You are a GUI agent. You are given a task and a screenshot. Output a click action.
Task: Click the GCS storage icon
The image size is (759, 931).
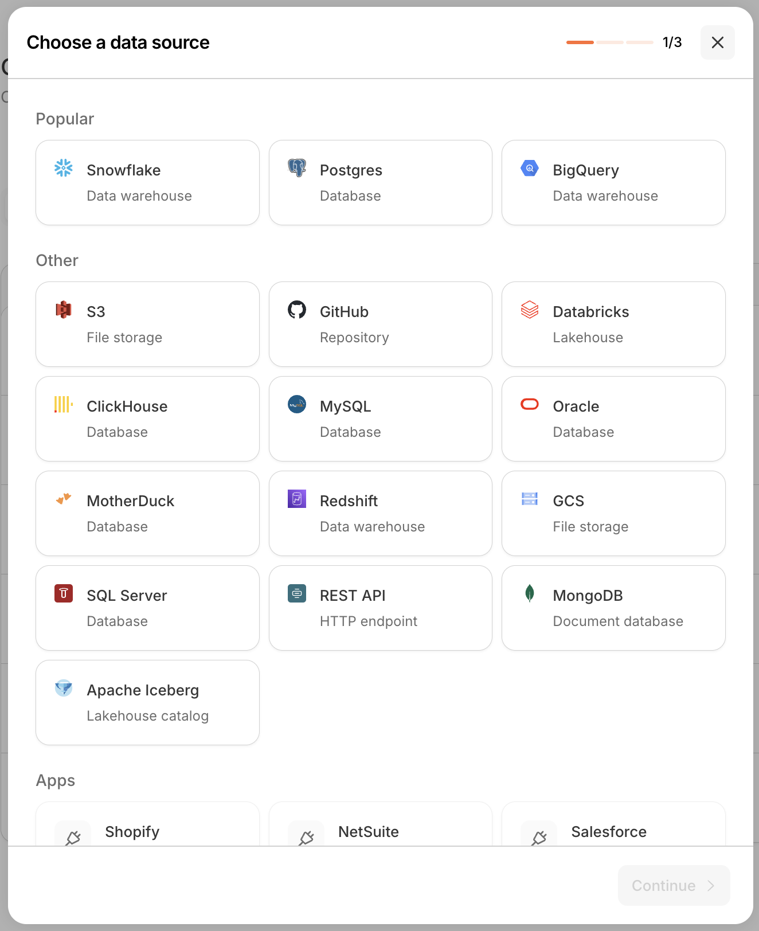coord(530,499)
